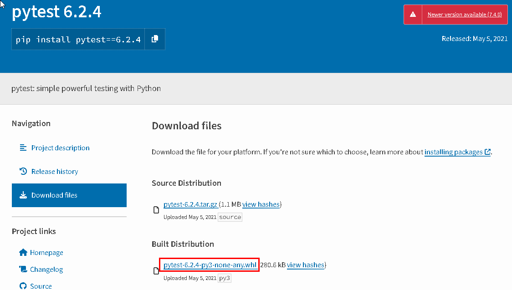Click the 'Source Distribution' heading
This screenshot has width=512, height=290.
tap(186, 183)
